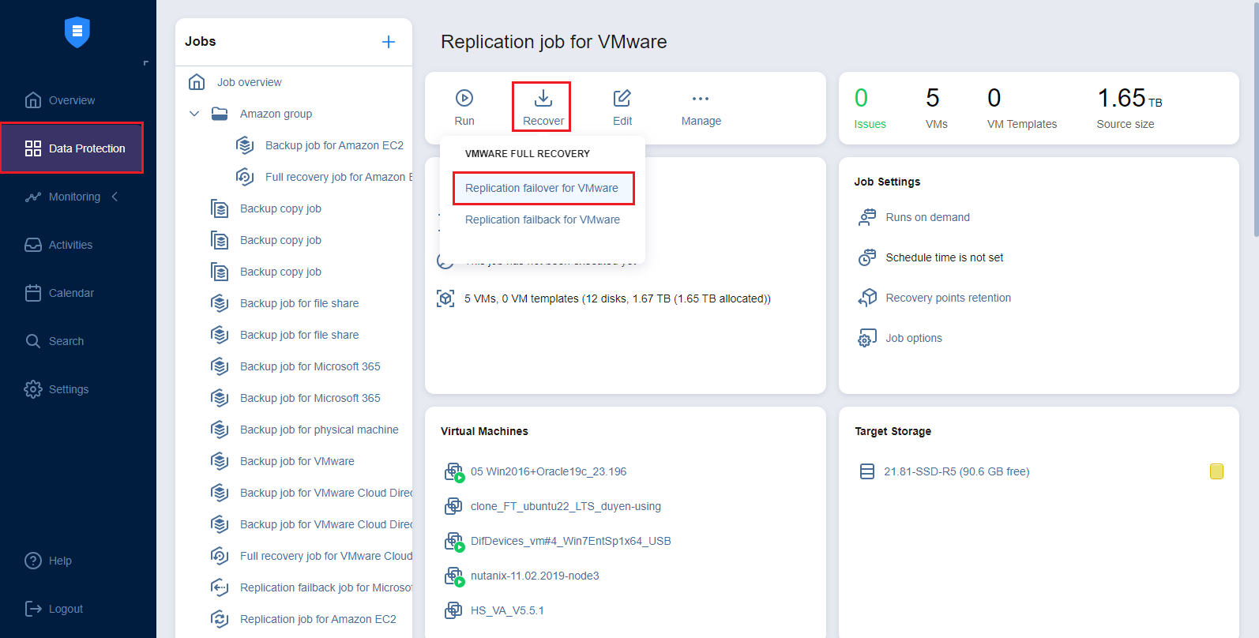The height and width of the screenshot is (638, 1259).
Task: Click the Logout icon in sidebar
Action: coord(33,609)
